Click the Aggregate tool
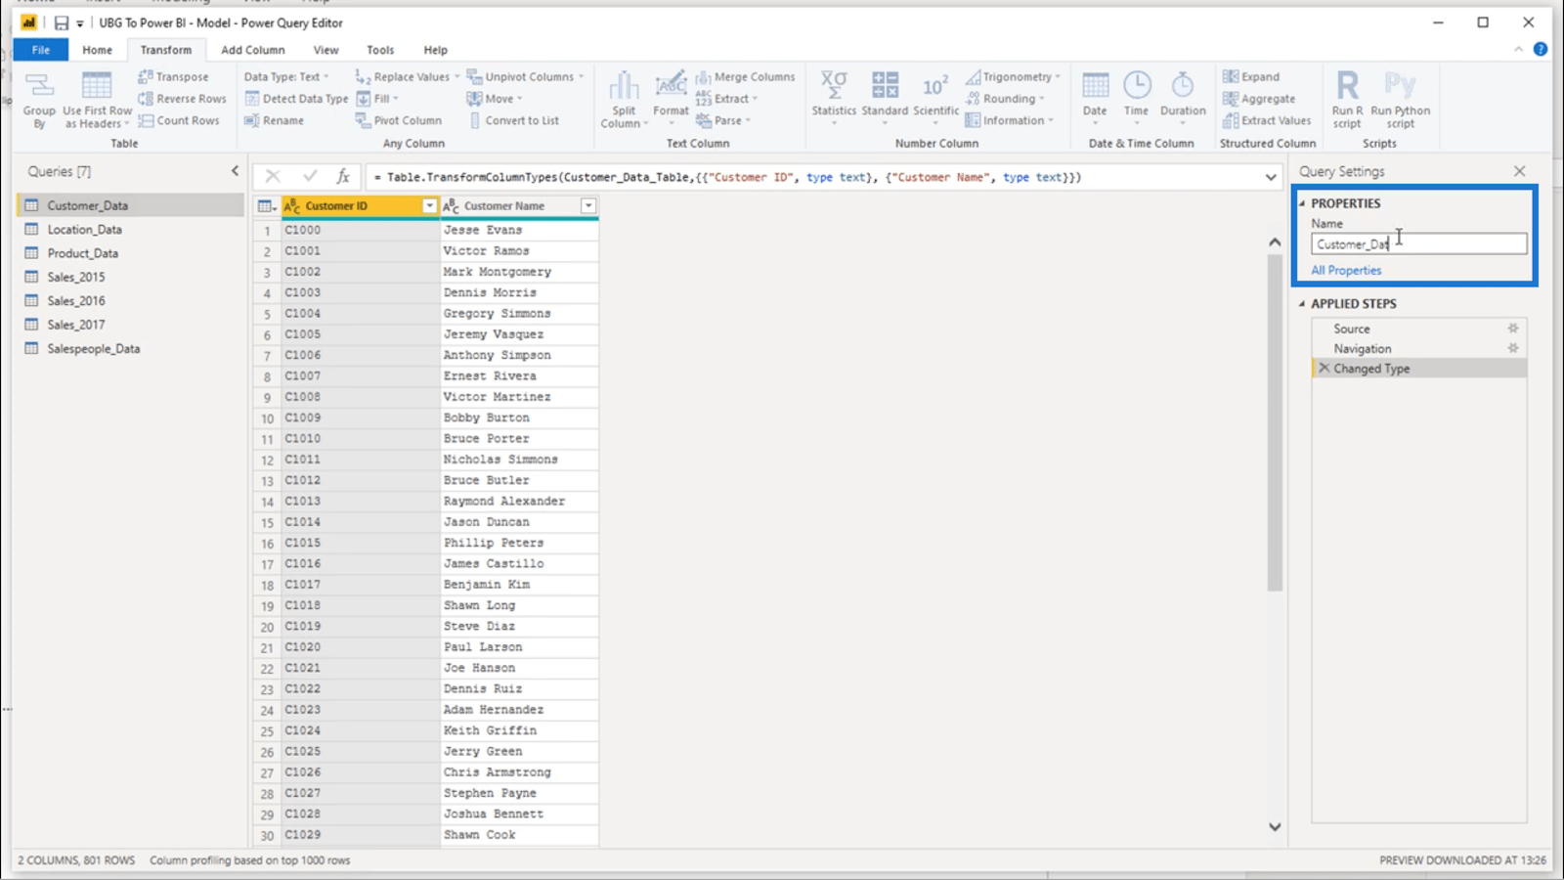The width and height of the screenshot is (1564, 880). 1258,99
